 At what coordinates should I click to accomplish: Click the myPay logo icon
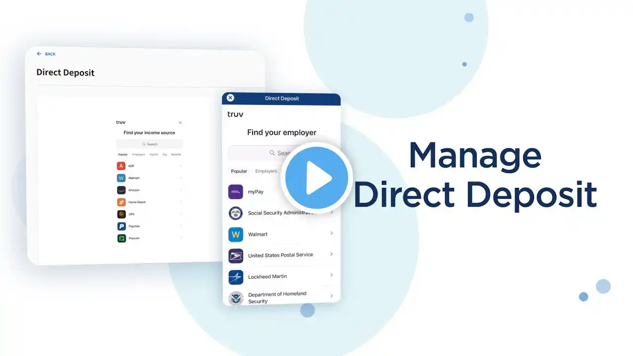click(x=235, y=192)
